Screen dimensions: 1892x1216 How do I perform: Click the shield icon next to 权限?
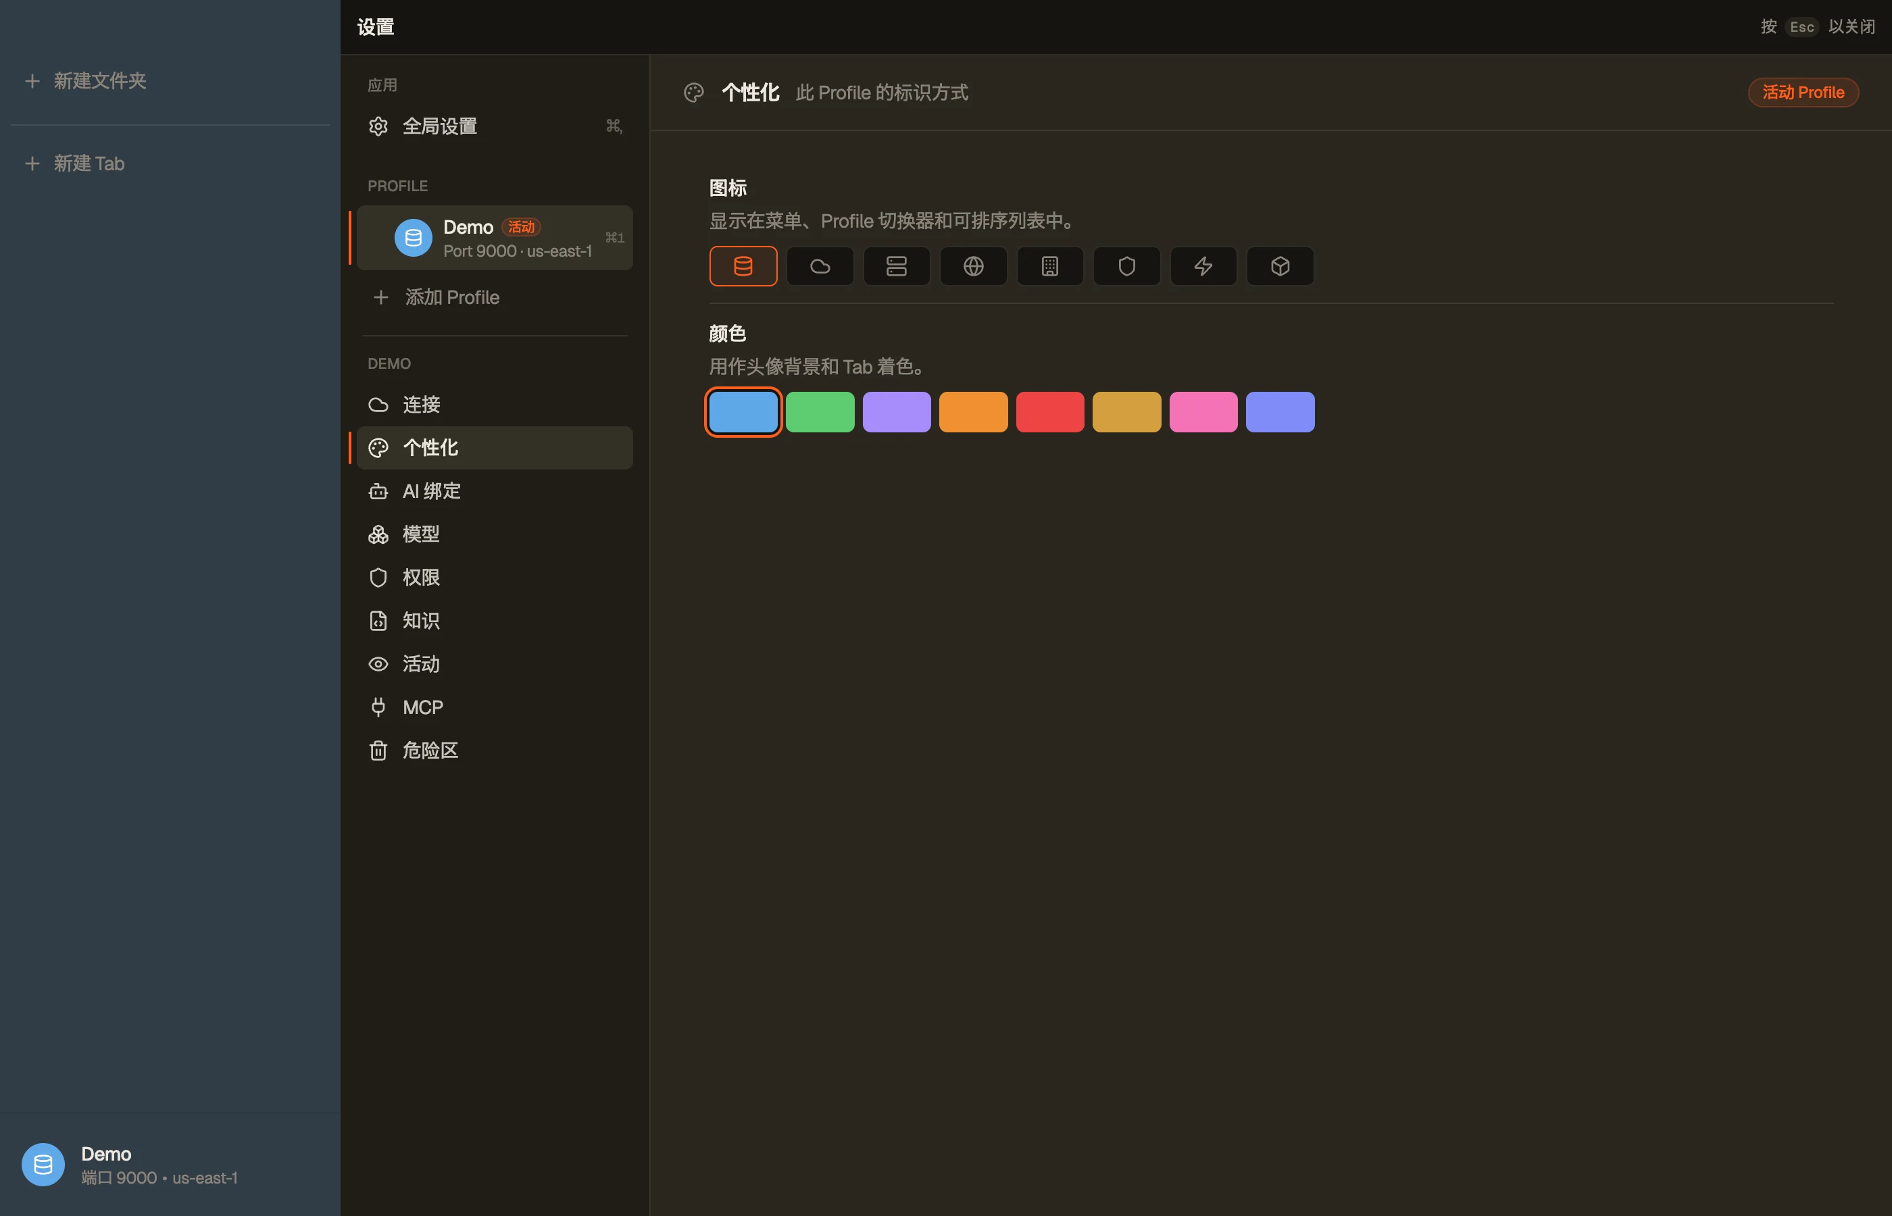[378, 577]
